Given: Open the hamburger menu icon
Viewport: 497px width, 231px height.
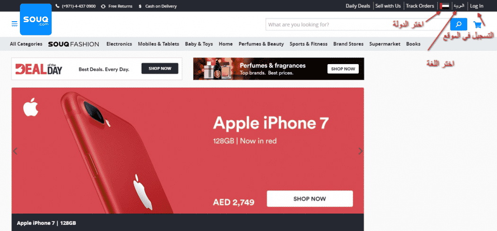Looking at the screenshot, I should pyautogui.click(x=14, y=24).
